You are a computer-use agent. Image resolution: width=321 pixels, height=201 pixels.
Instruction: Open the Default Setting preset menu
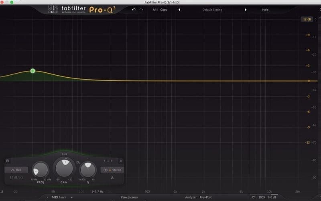pos(212,10)
